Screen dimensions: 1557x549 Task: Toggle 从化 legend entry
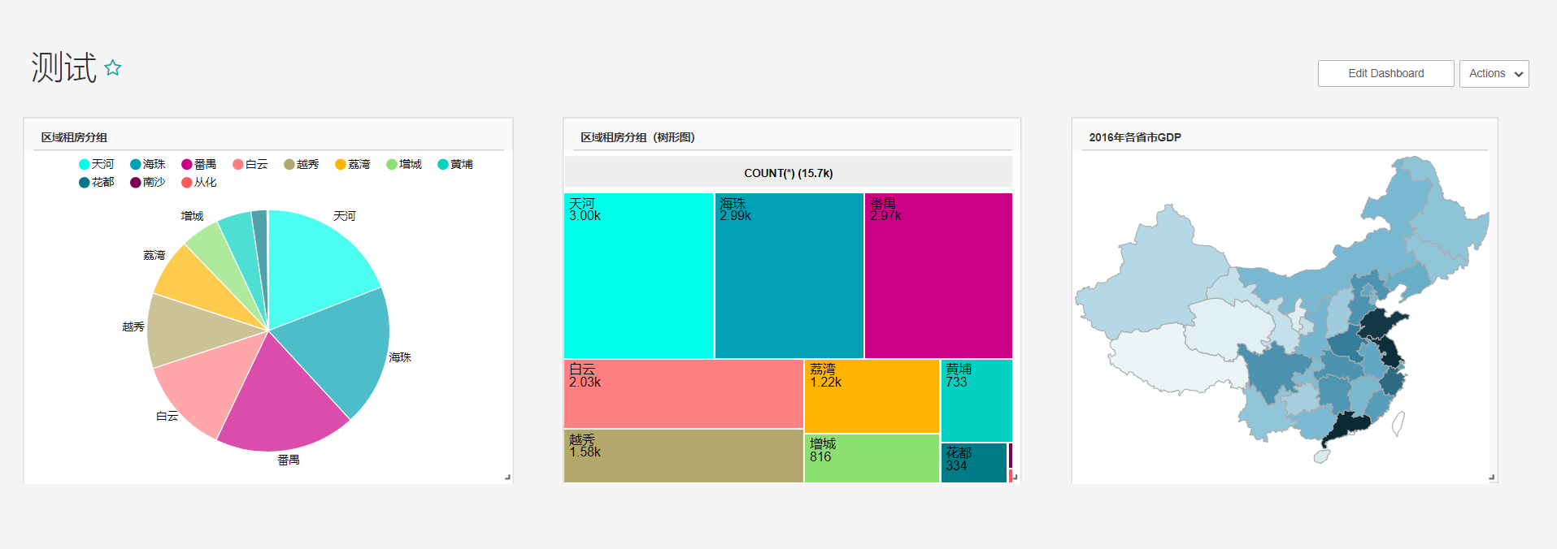pos(199,182)
